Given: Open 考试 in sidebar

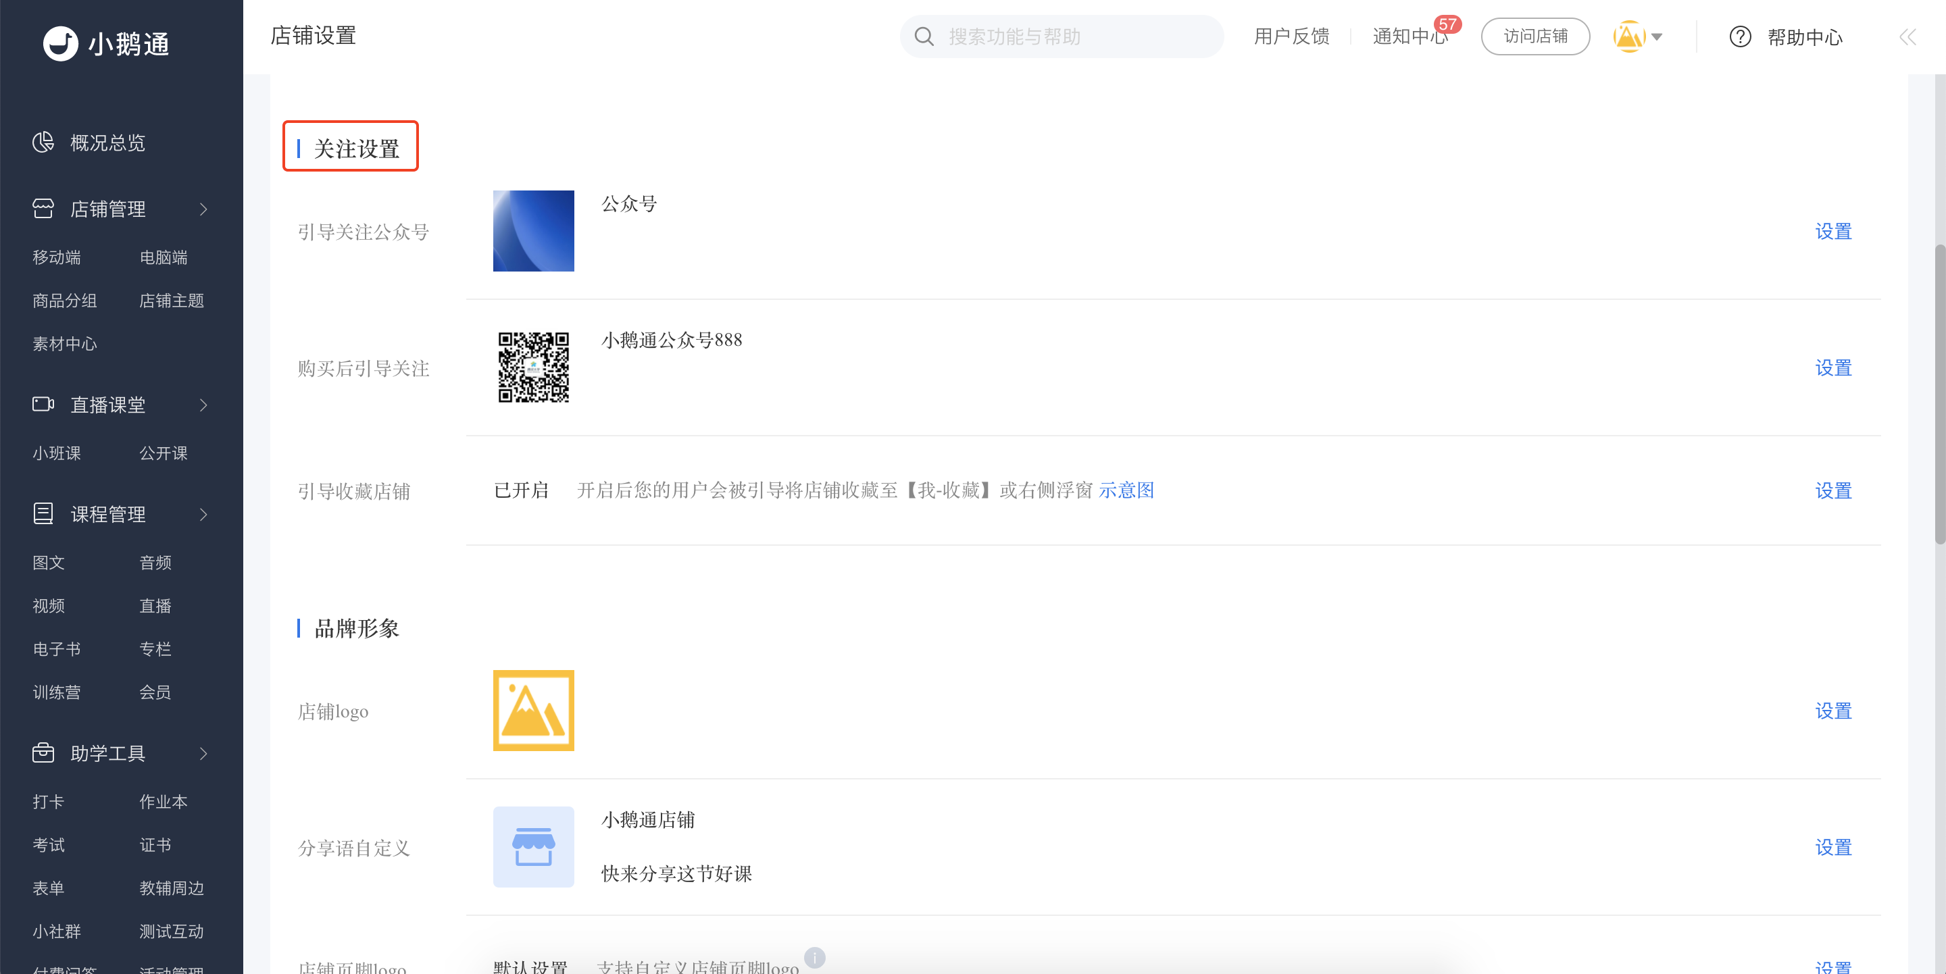Looking at the screenshot, I should point(49,844).
